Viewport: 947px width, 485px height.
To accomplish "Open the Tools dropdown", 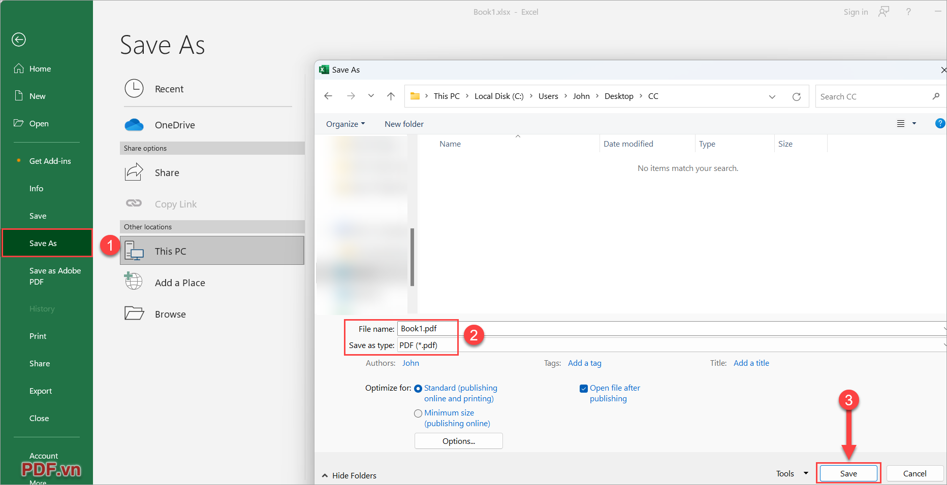I will [x=792, y=473].
